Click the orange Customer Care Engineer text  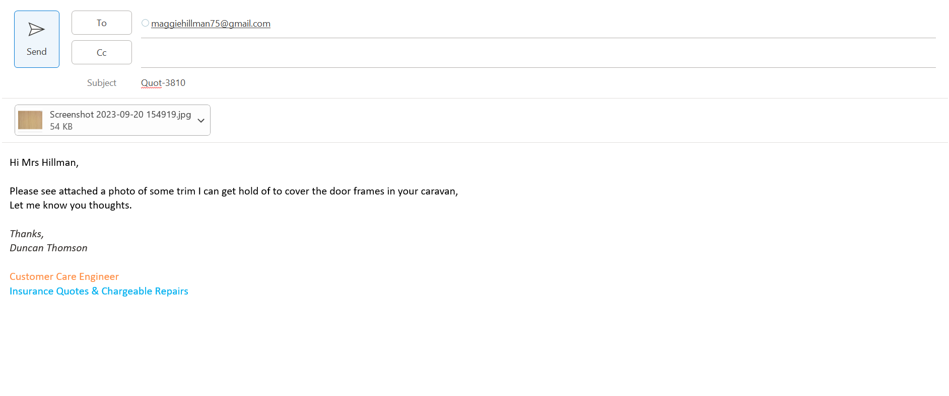tap(64, 277)
